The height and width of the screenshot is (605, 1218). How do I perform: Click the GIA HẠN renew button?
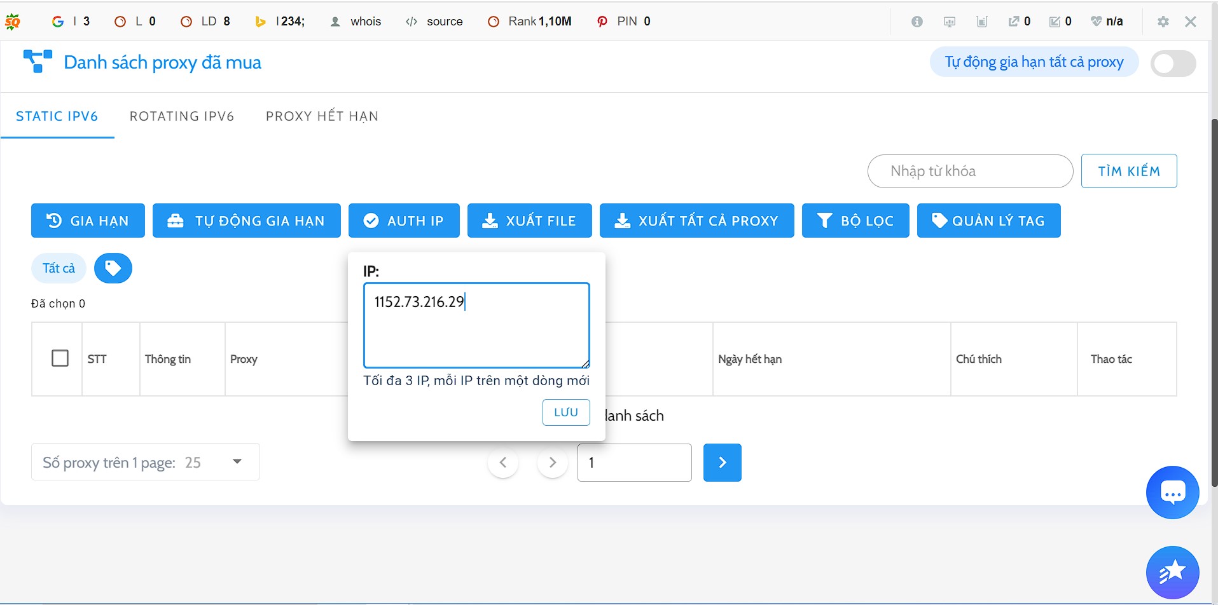tap(88, 221)
